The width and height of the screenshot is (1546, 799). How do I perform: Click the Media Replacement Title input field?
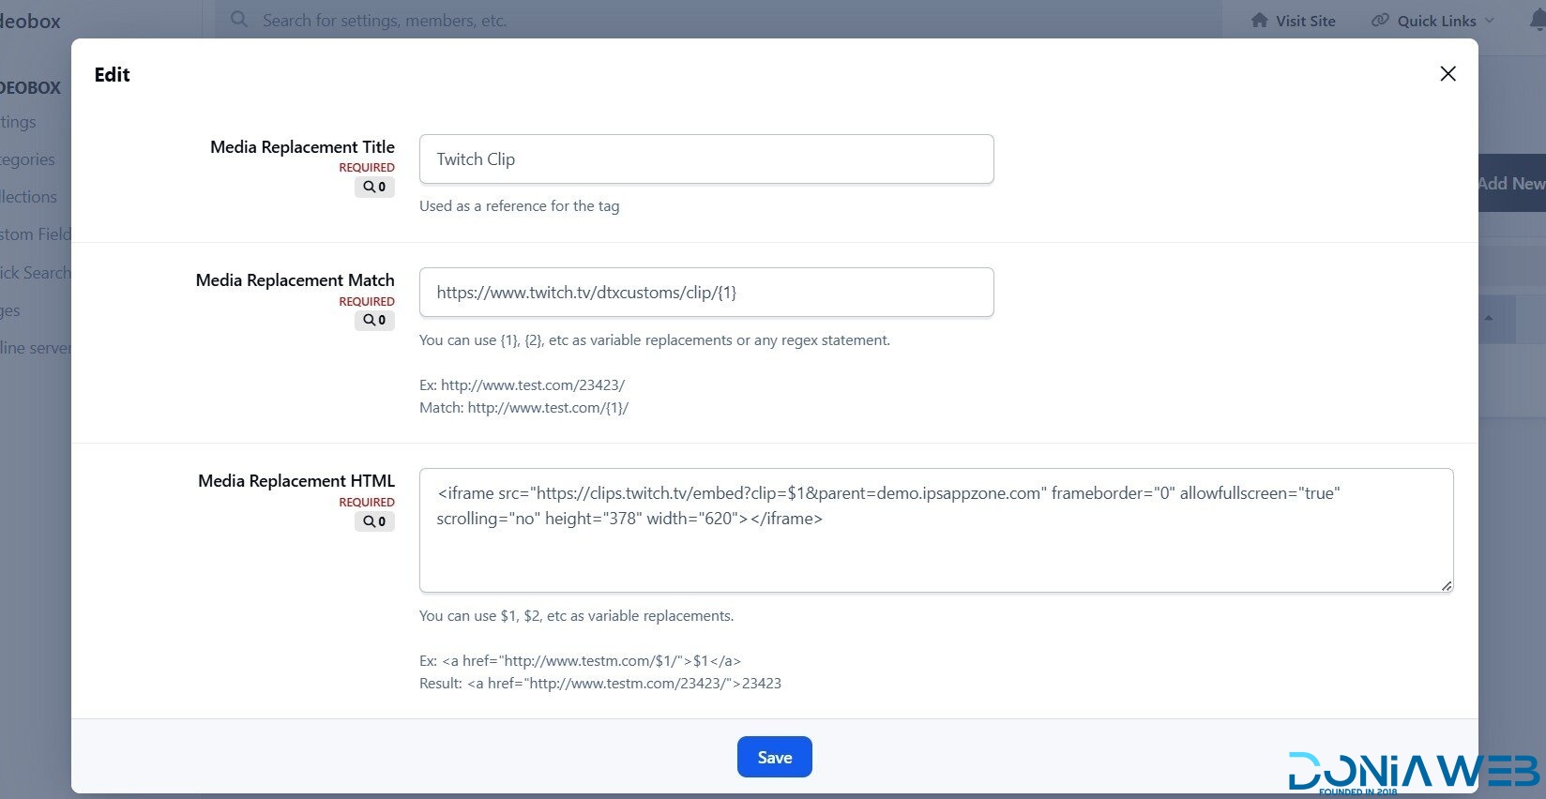706,159
